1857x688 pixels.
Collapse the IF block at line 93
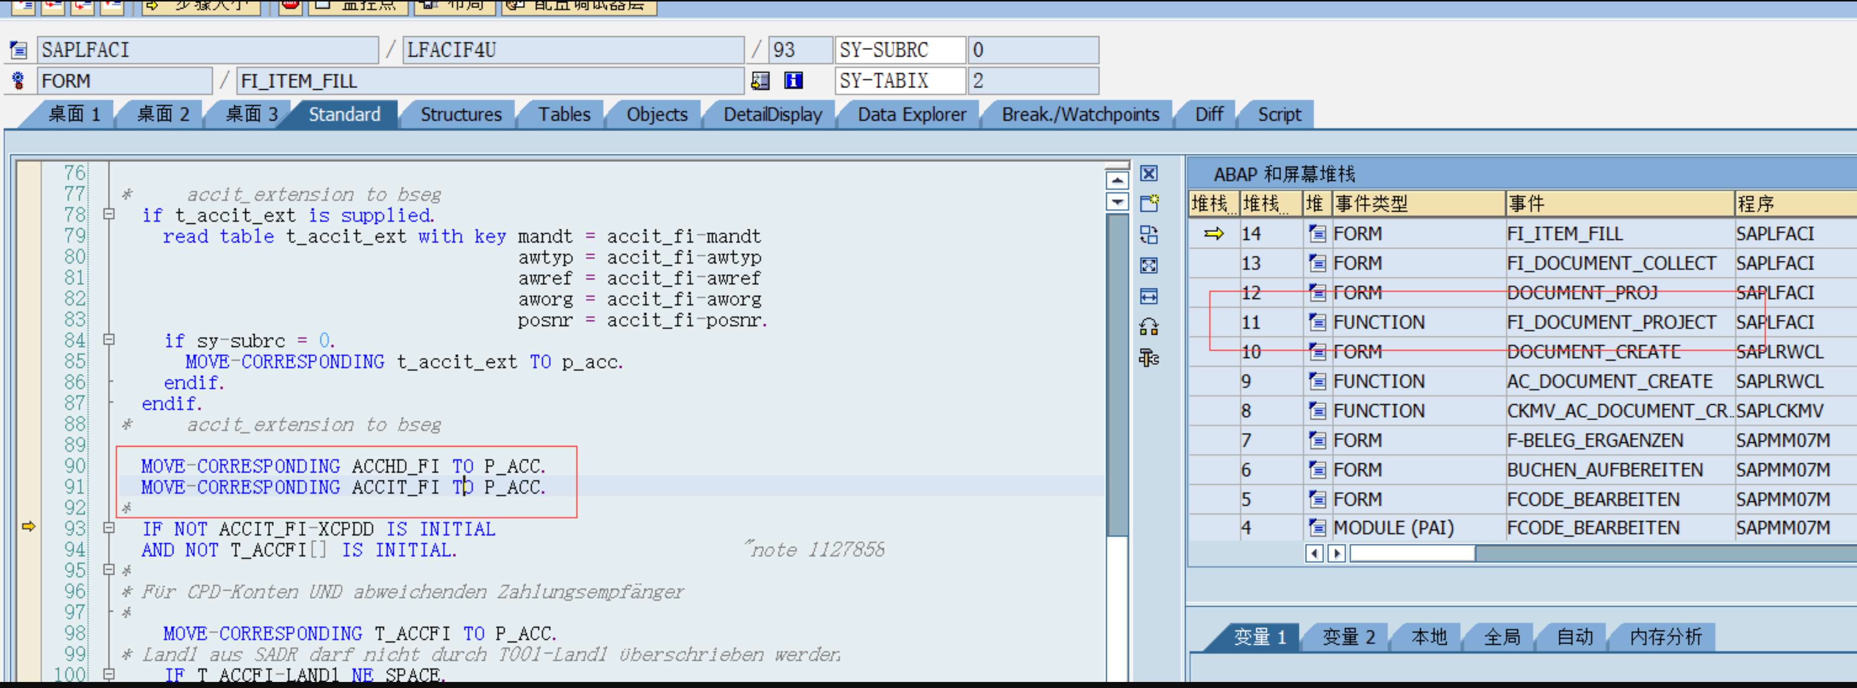109,528
